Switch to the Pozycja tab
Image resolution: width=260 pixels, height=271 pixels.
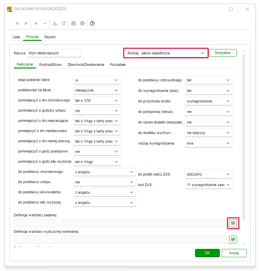pyautogui.click(x=32, y=37)
